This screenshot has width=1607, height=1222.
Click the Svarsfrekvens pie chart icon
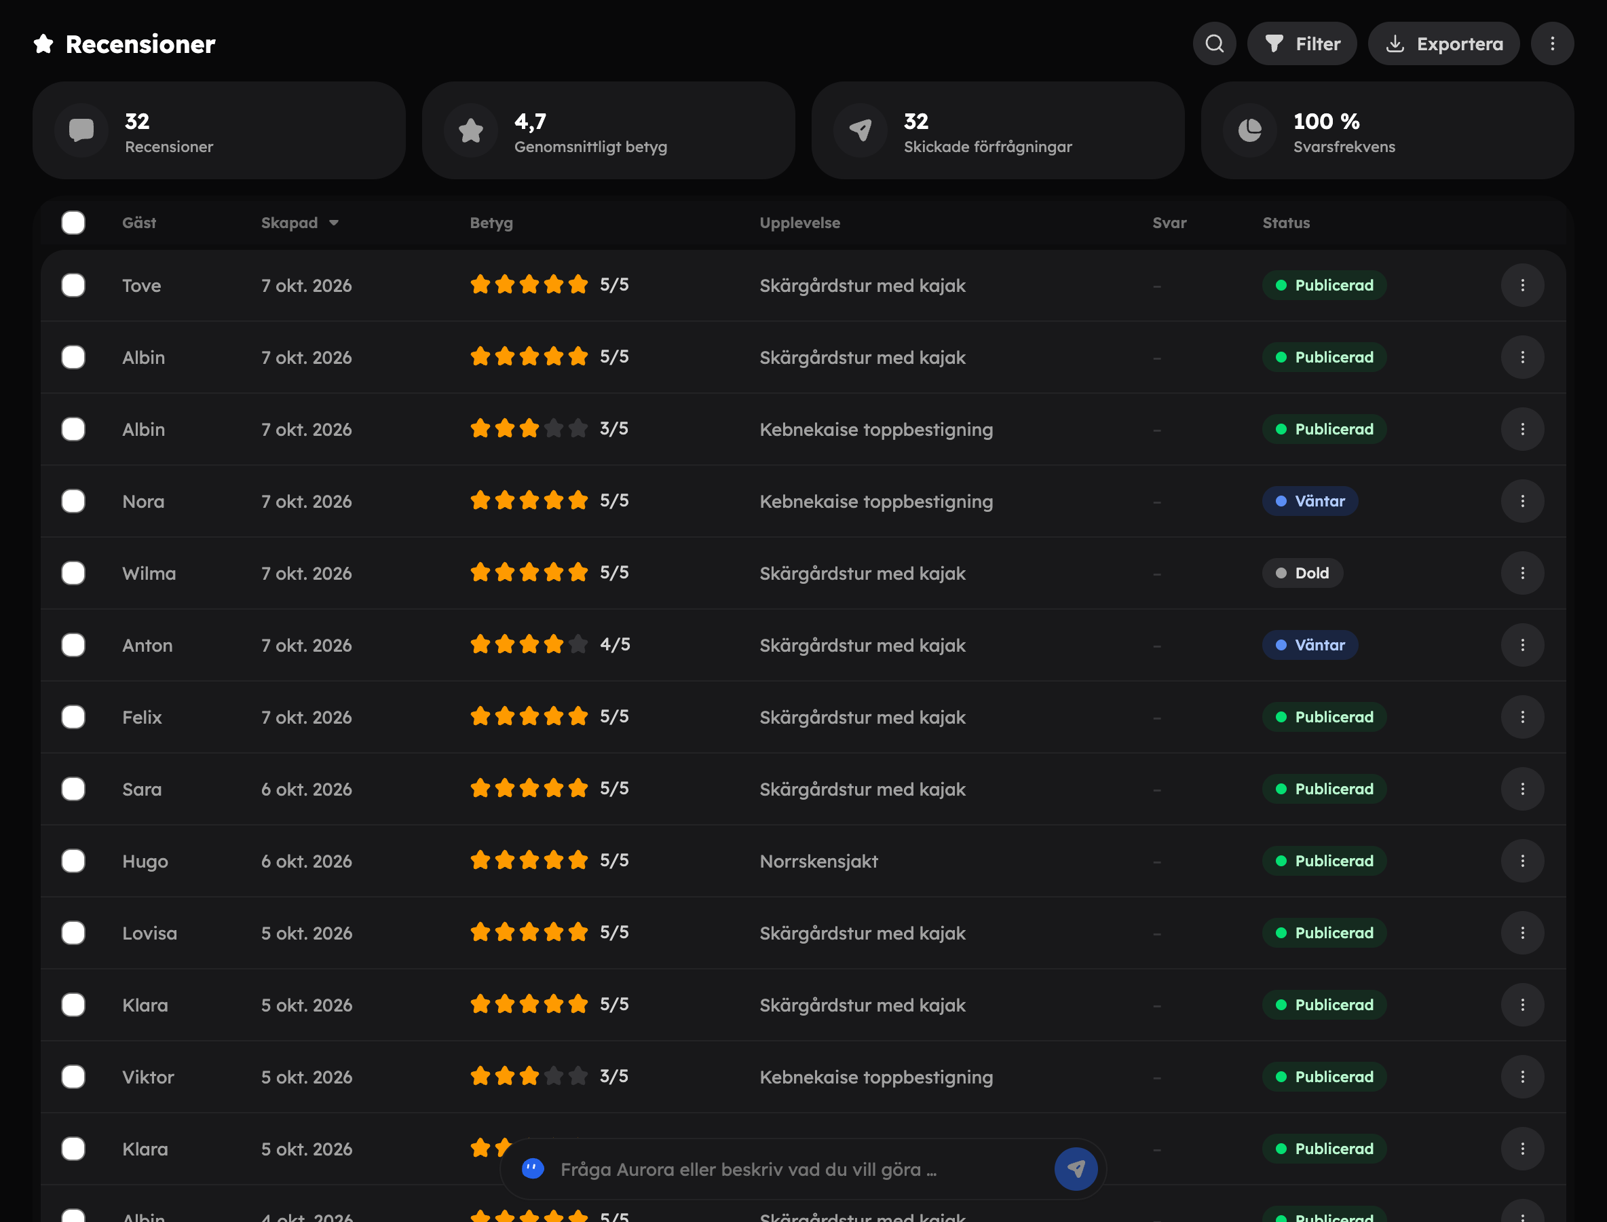1250,131
